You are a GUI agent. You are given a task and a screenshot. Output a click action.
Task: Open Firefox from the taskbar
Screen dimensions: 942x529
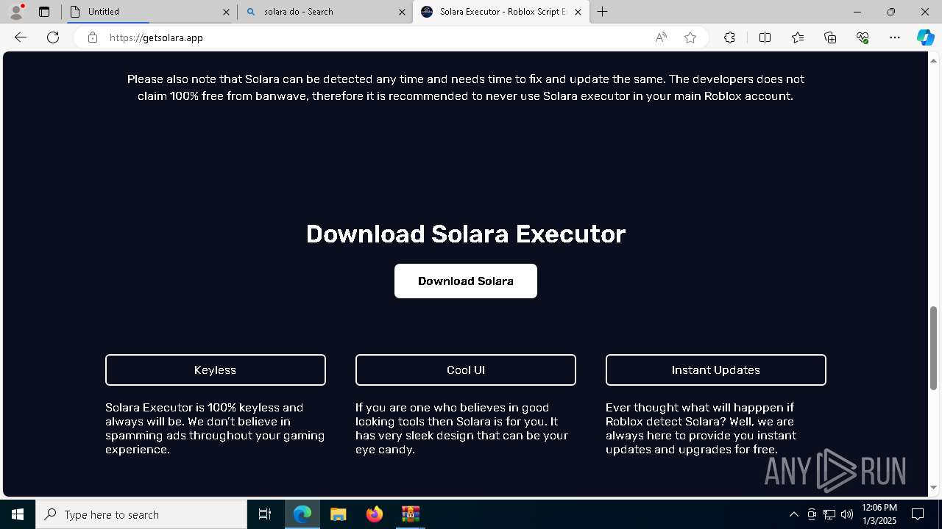click(375, 514)
